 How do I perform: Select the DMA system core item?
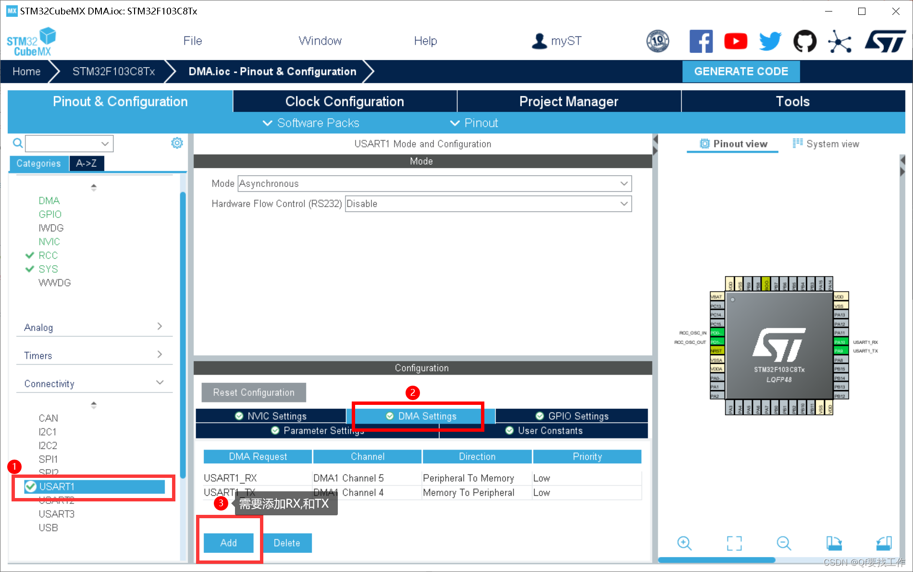click(49, 200)
